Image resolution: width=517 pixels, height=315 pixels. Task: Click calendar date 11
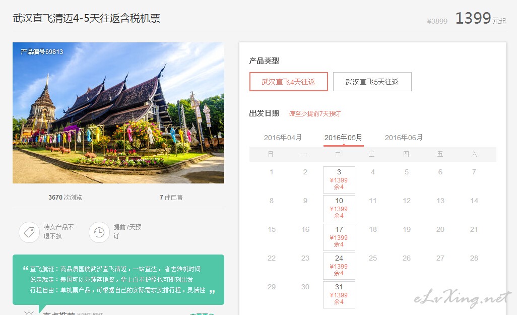[x=372, y=201]
